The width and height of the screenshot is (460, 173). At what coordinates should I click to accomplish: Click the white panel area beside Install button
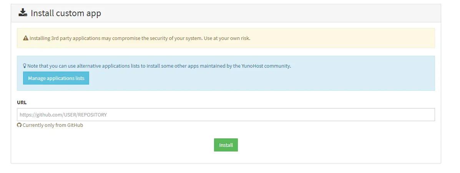pos(327,145)
